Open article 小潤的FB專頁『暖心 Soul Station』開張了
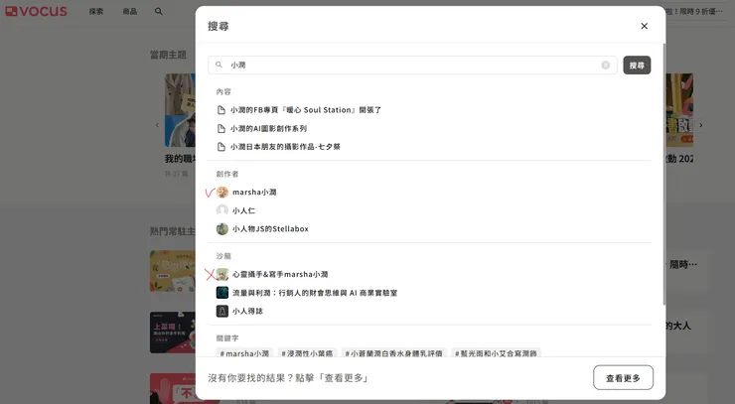 tap(306, 110)
